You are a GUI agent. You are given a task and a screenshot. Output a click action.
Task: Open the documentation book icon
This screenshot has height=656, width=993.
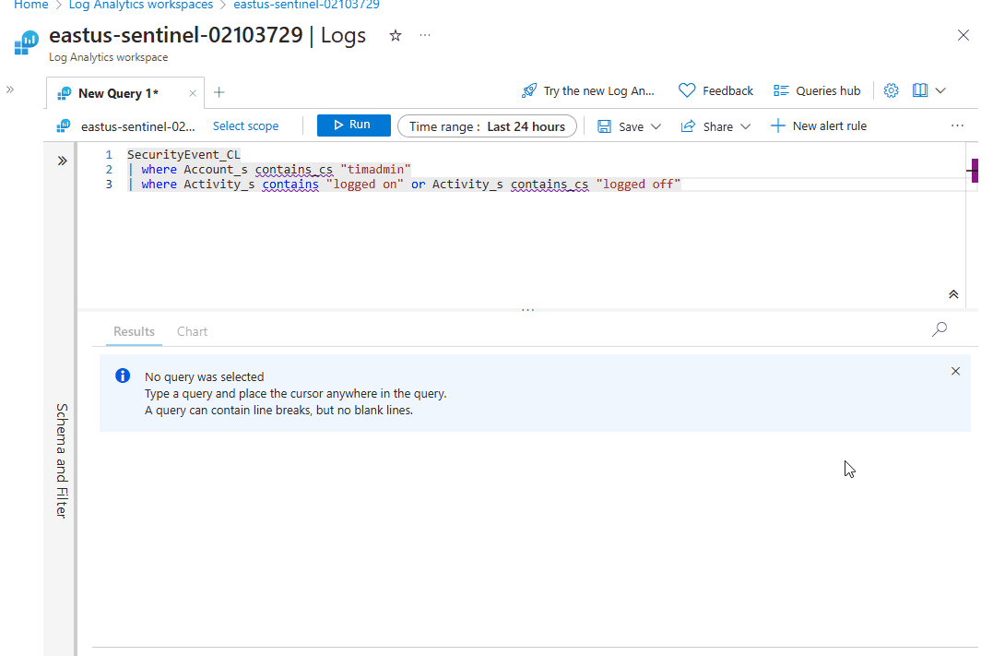[920, 90]
